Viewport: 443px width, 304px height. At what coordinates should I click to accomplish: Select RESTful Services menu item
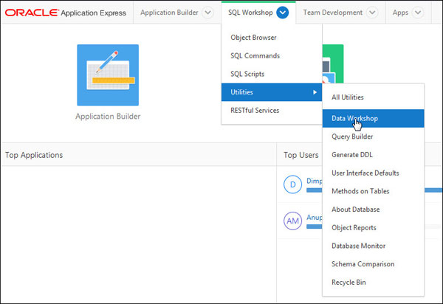pyautogui.click(x=256, y=111)
